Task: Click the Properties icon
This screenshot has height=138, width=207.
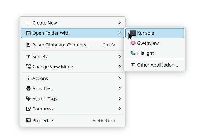Action: [28, 121]
